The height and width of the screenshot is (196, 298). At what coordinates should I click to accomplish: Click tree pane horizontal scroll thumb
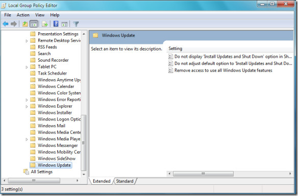(34, 180)
